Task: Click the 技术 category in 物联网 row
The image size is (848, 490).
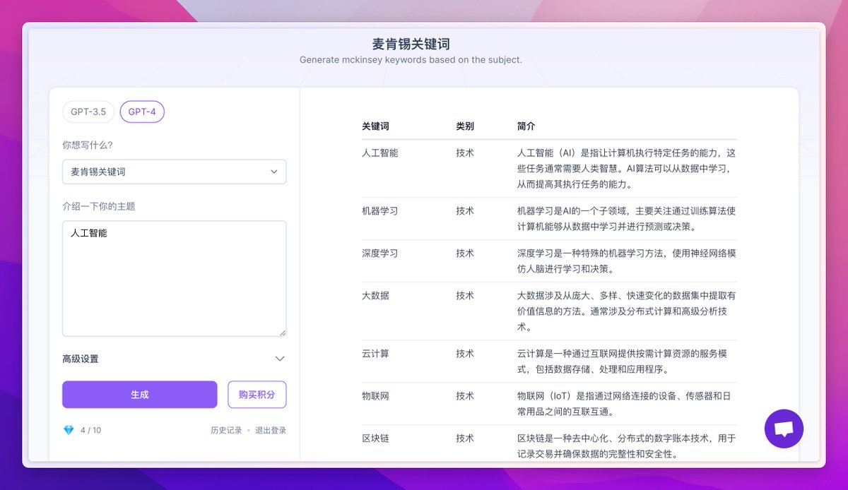Action: tap(465, 396)
